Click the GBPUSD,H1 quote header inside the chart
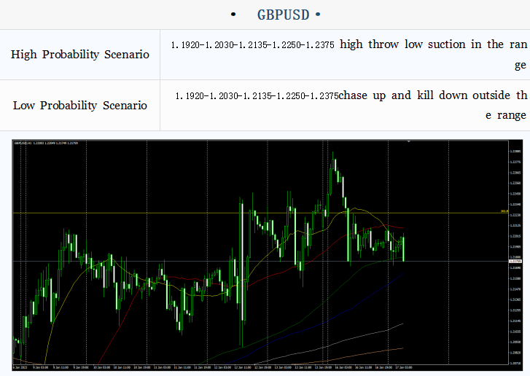 46,144
